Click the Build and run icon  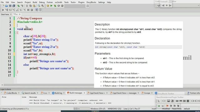(x=55, y=6)
